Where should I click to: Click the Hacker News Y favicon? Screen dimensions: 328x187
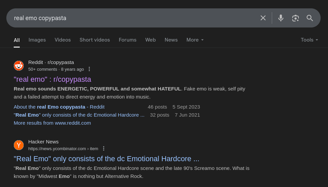pyautogui.click(x=19, y=145)
